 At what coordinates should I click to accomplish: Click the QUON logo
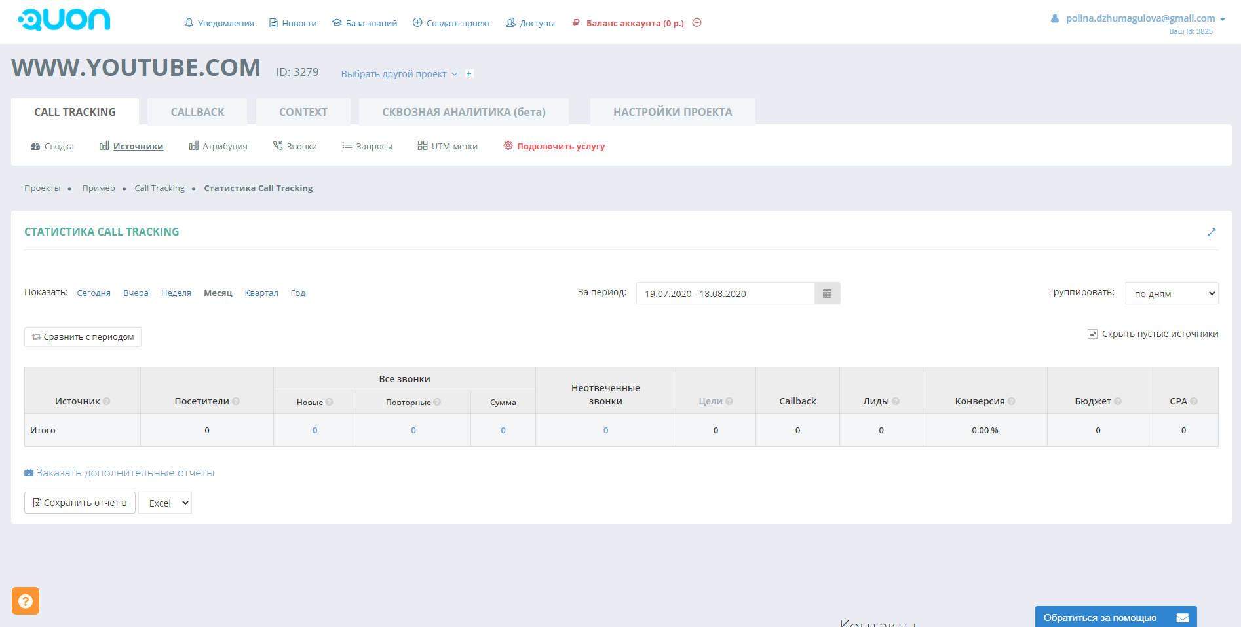pos(64,20)
